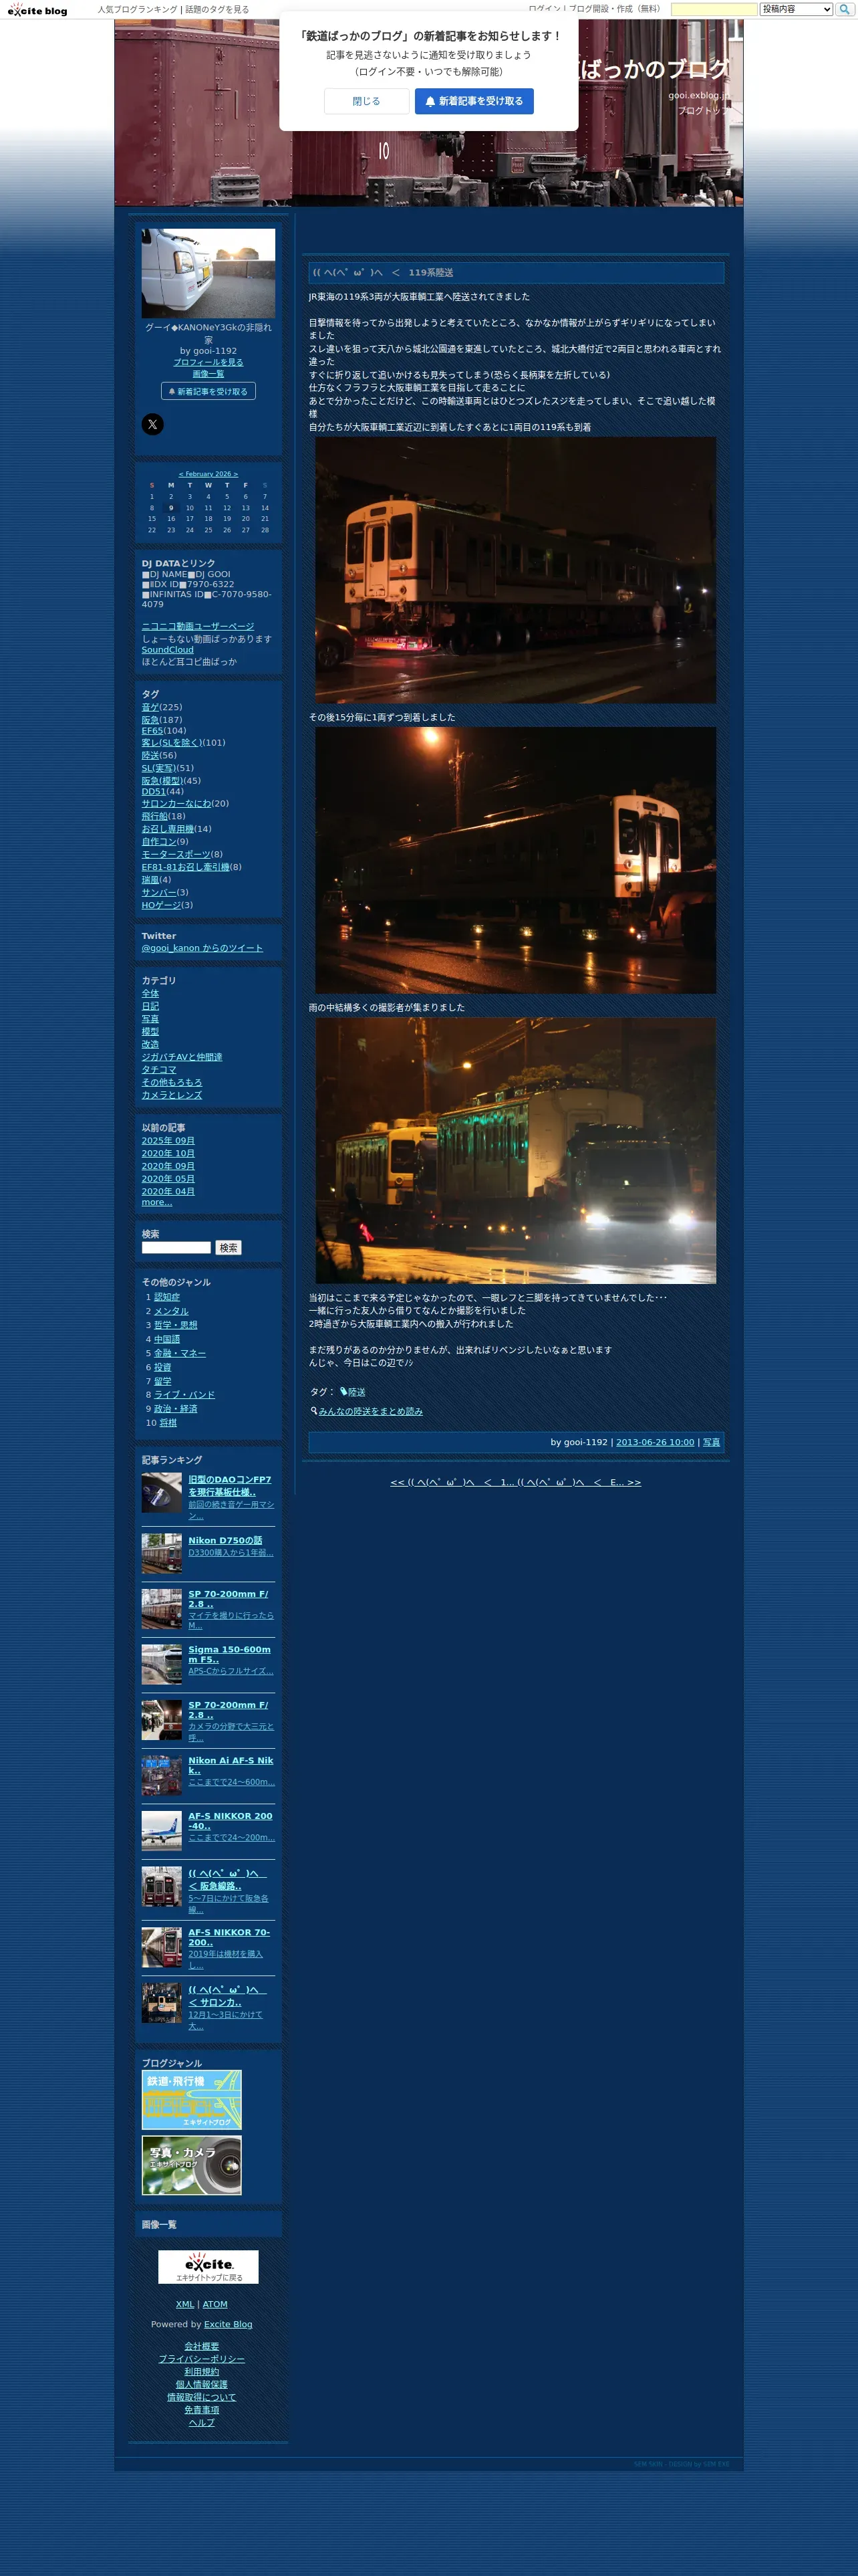This screenshot has height=2576, width=858.
Task: Click the sidebar 検索 button
Action: [228, 1248]
